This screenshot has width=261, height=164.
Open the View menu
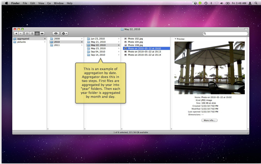41,3
